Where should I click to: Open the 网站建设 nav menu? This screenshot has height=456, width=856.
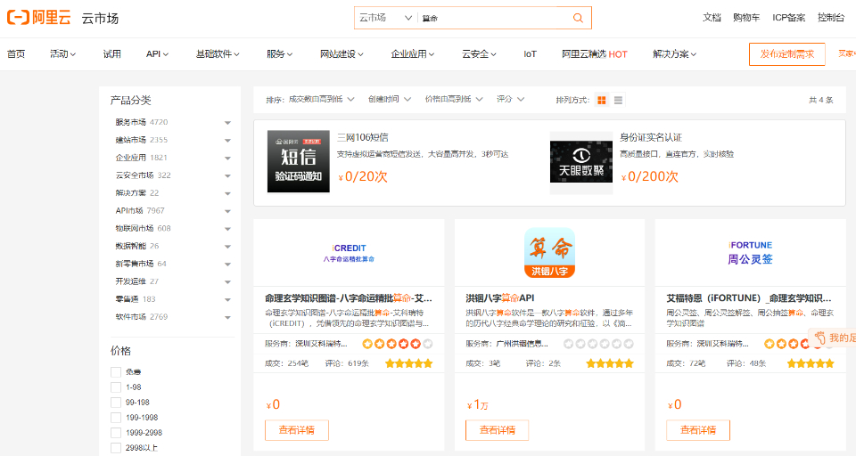click(342, 54)
